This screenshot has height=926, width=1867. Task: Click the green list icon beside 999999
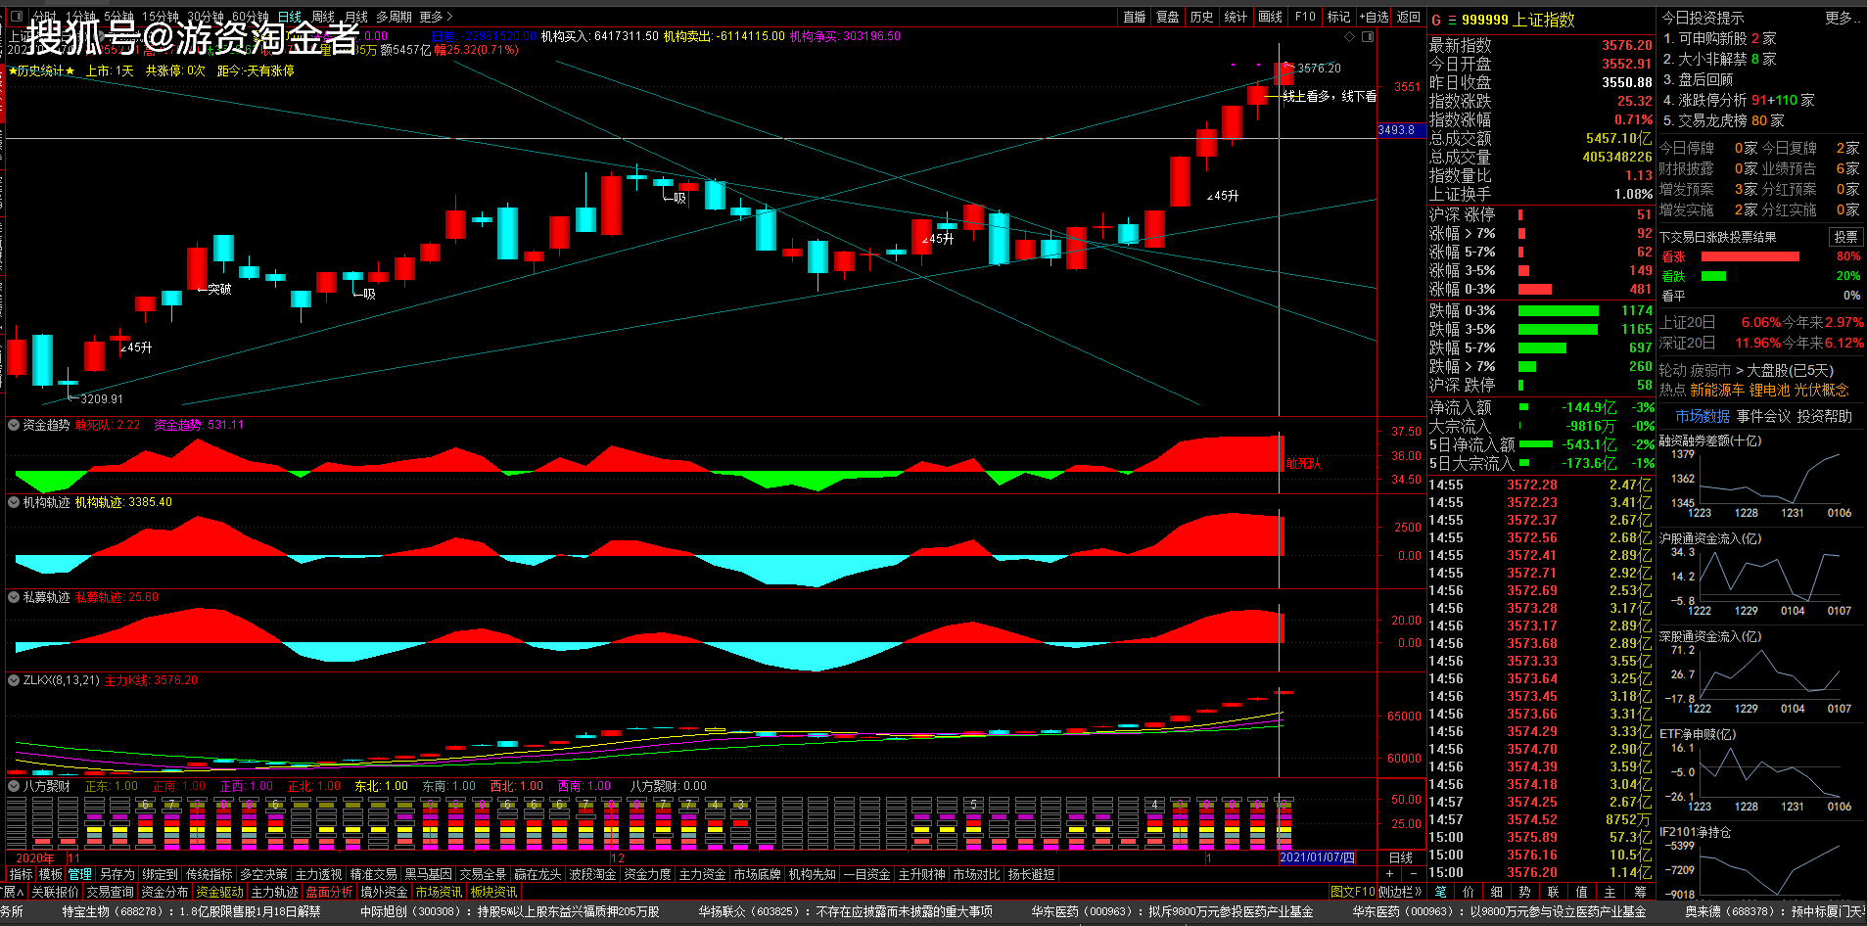1452,20
